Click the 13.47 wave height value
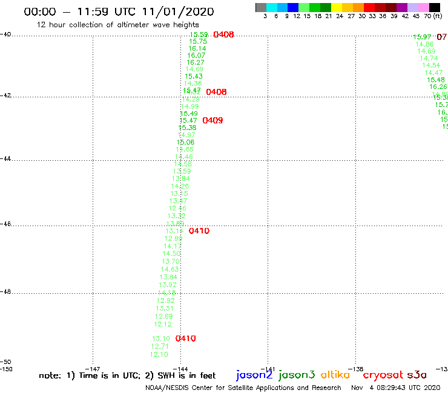The image size is (448, 393). tap(178, 201)
